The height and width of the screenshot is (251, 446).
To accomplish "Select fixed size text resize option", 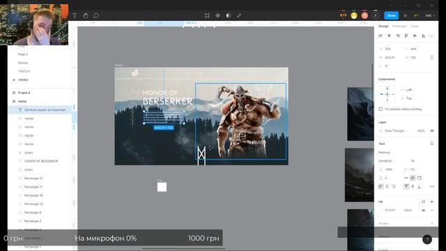I will (420, 178).
